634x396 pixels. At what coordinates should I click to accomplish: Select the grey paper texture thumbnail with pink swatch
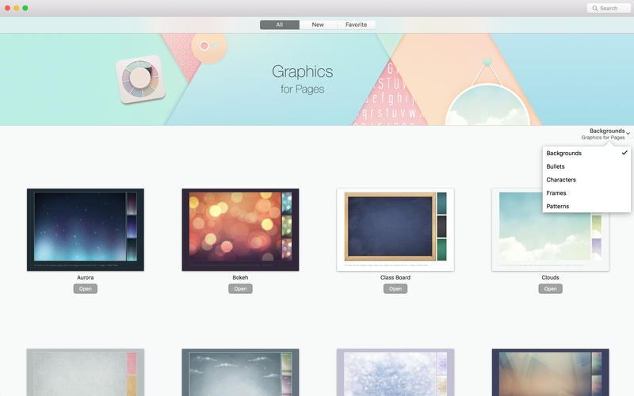[86, 372]
